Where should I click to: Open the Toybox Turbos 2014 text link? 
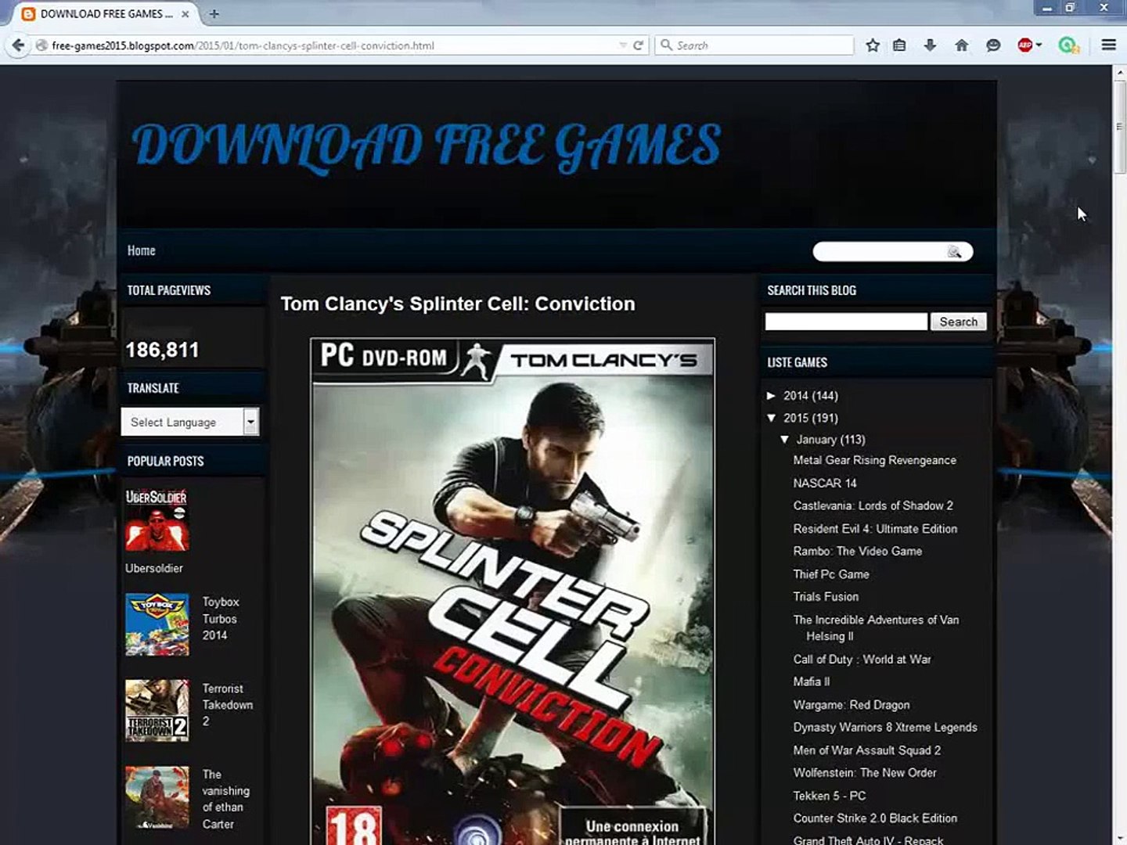tap(220, 618)
